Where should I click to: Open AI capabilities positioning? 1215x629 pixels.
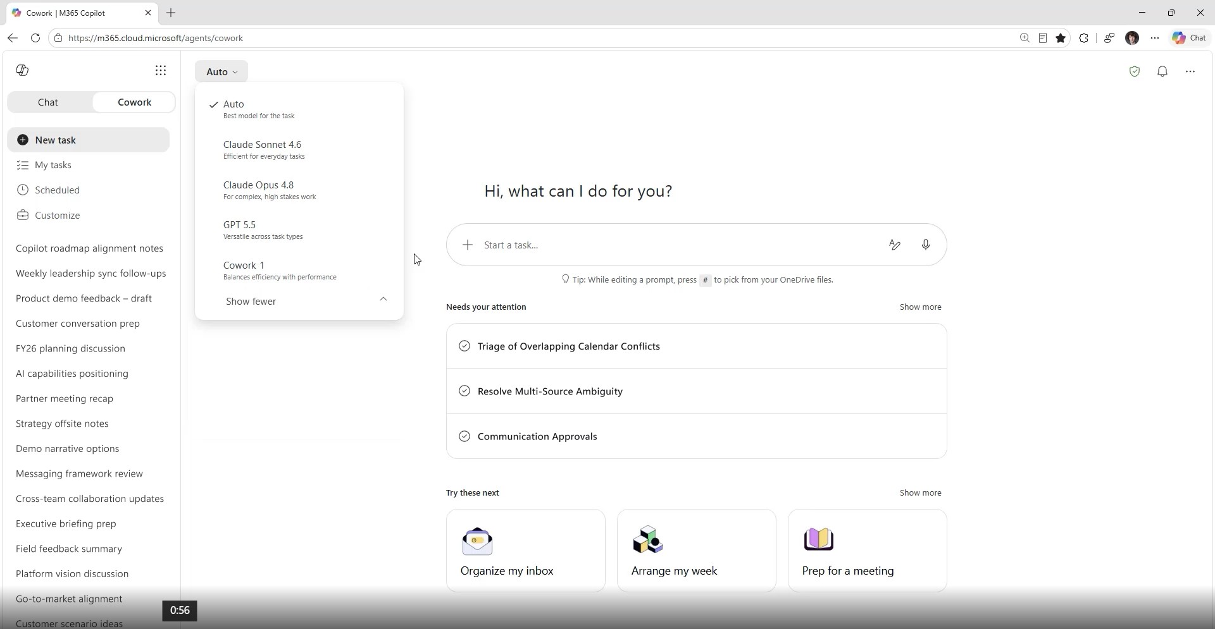click(72, 374)
